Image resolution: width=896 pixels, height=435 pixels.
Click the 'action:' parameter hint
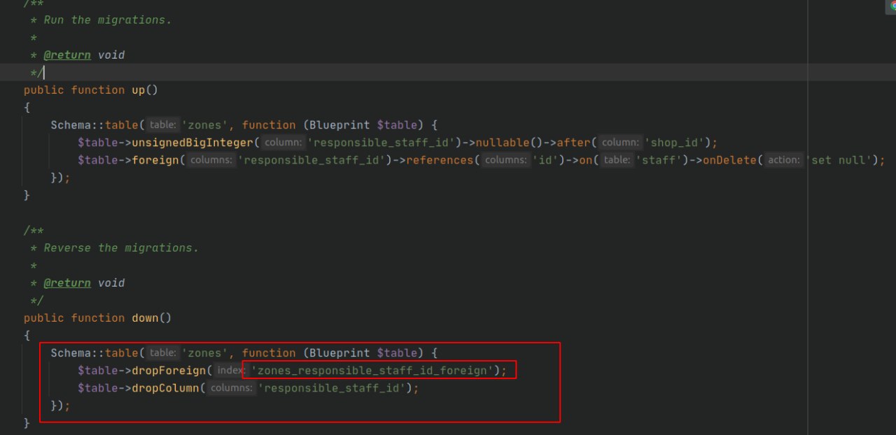pos(783,160)
